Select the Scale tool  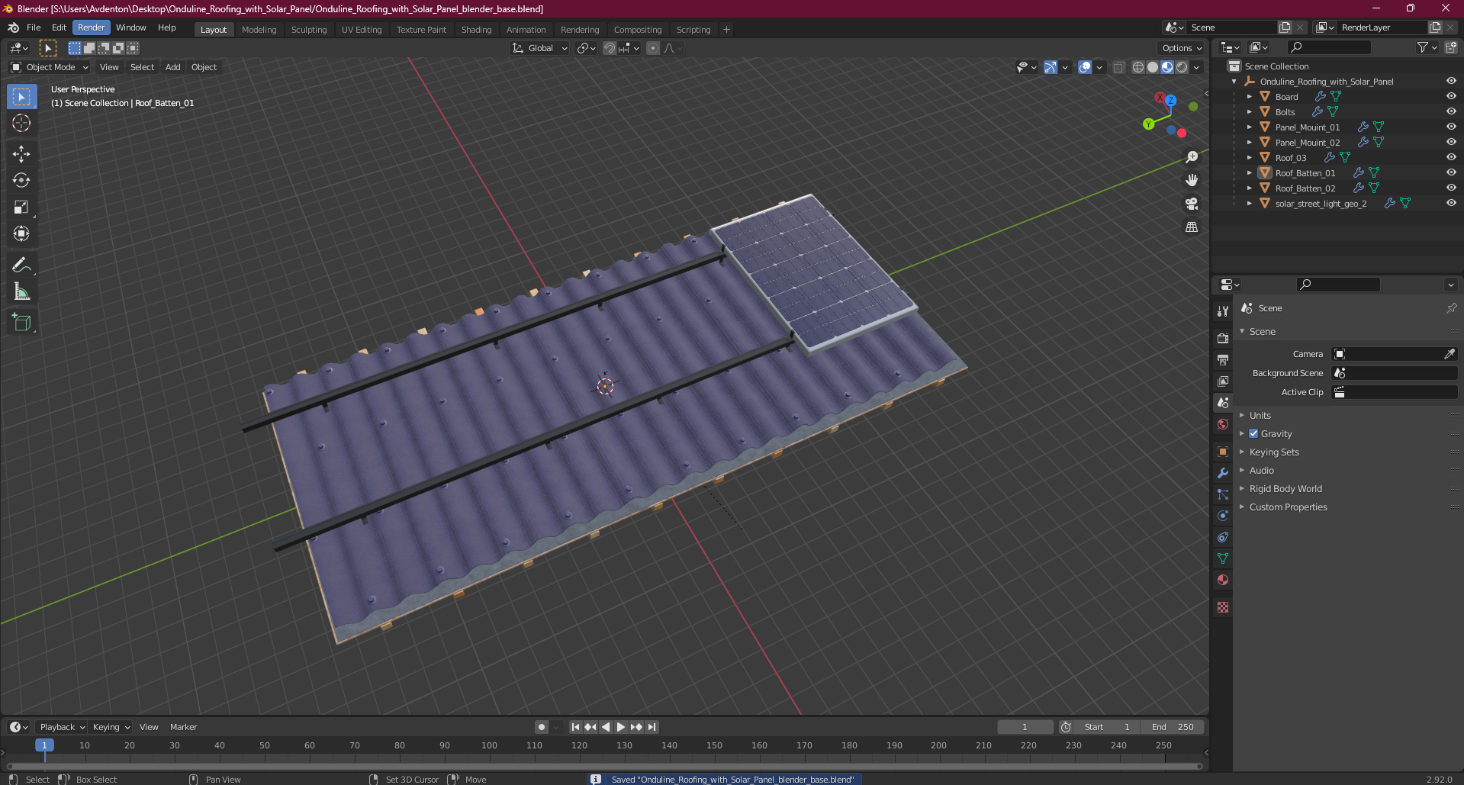(x=21, y=207)
